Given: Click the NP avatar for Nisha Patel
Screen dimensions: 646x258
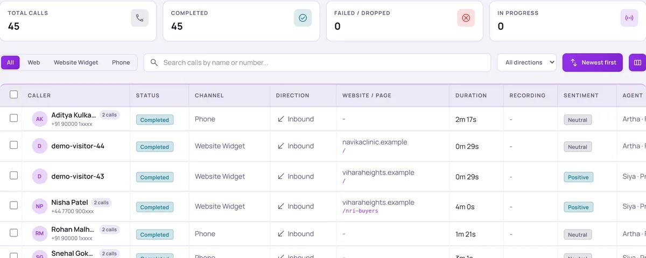Looking at the screenshot, I should [40, 206].
